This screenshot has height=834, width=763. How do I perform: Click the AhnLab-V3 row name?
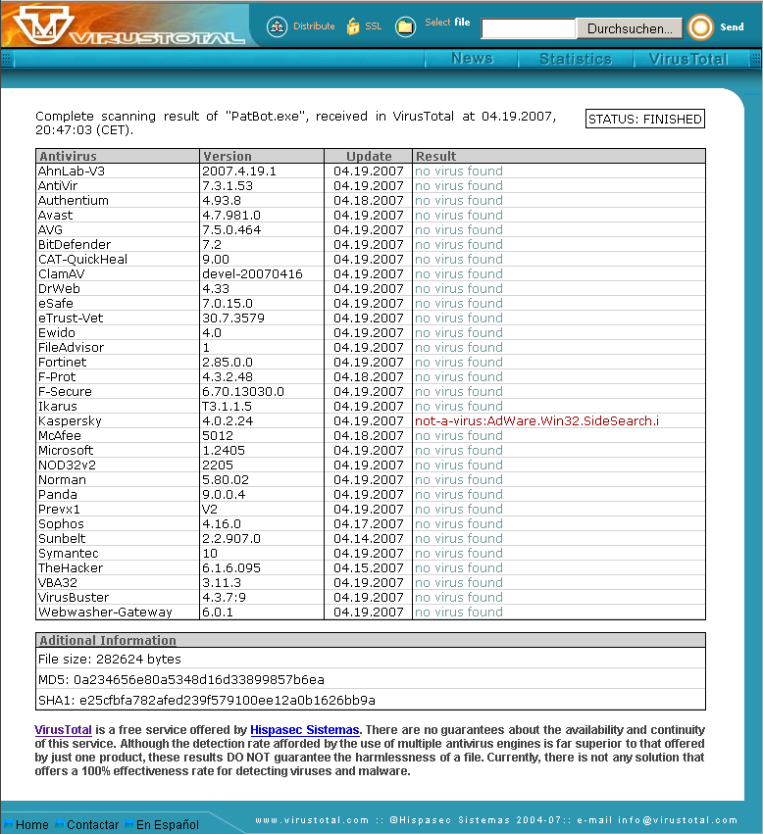click(x=72, y=171)
